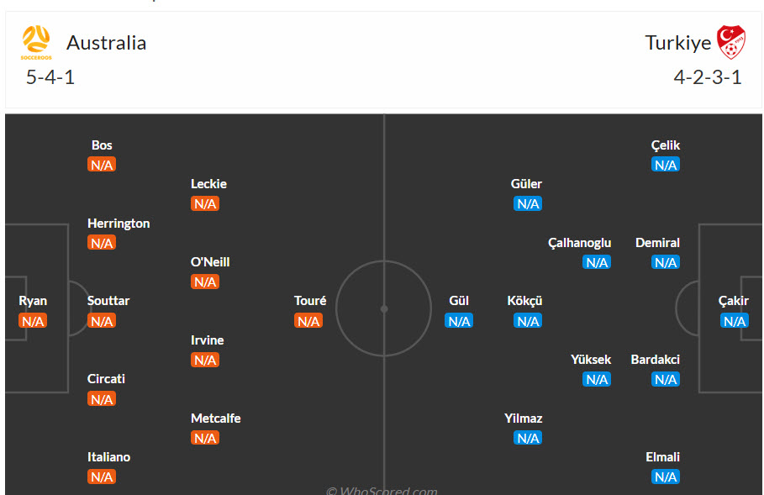Select player Kökçü in Turkiye's midfield
The height and width of the screenshot is (495, 764).
tap(524, 301)
